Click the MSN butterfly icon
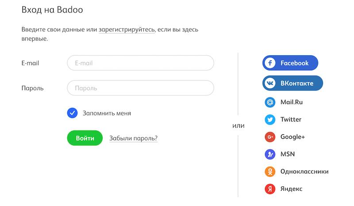This screenshot has height=206, width=354. (270, 154)
